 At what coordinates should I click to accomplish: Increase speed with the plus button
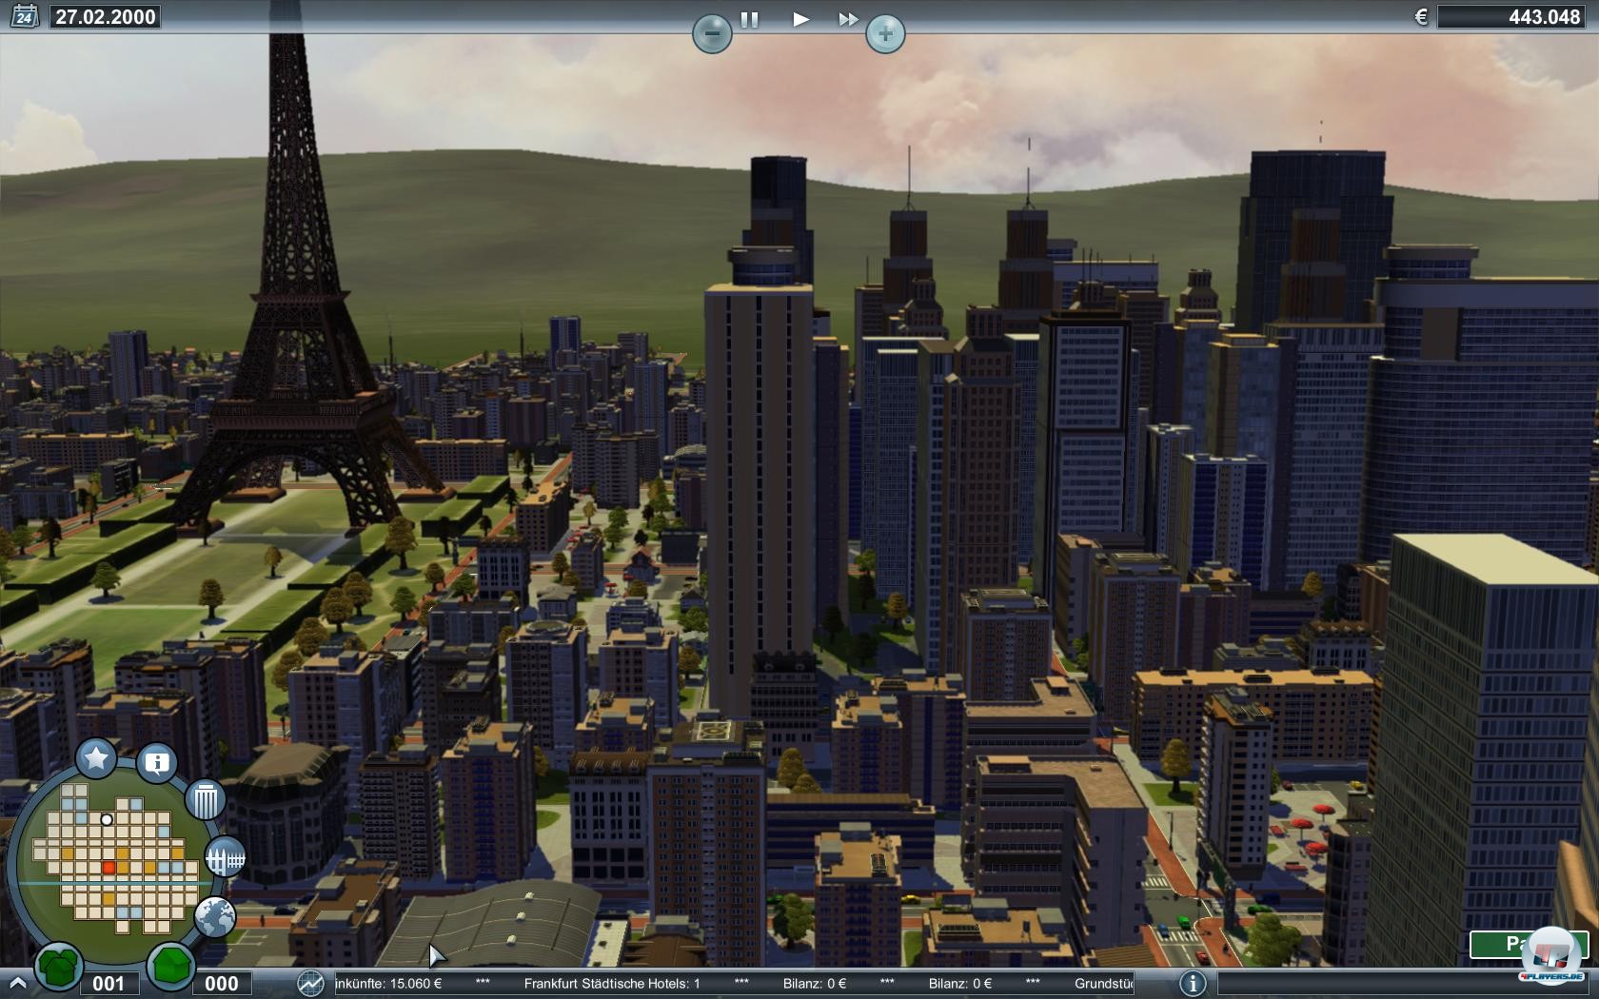point(885,34)
